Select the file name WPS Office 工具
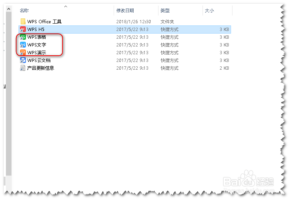 (44, 22)
